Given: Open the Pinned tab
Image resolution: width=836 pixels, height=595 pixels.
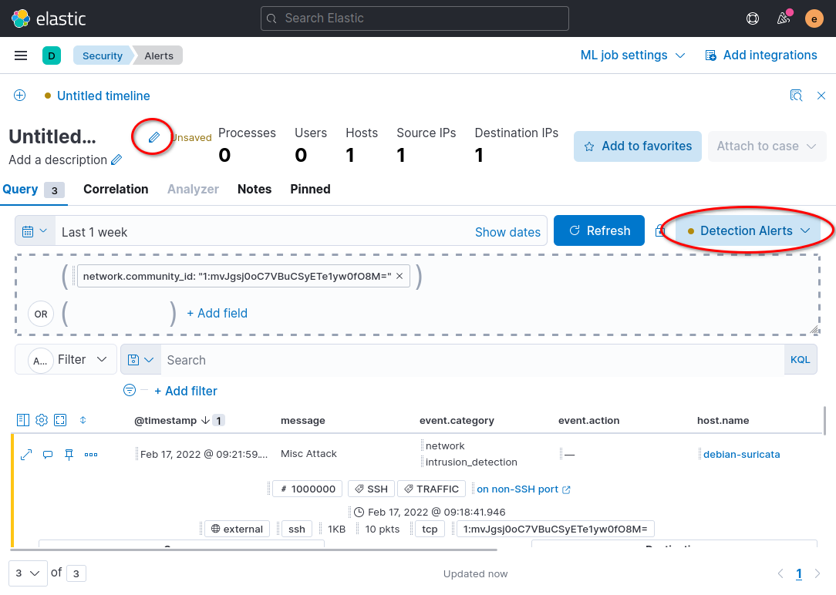Looking at the screenshot, I should click(310, 189).
